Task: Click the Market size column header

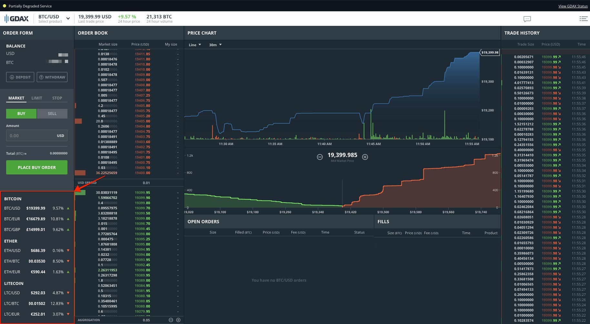Action: click(x=108, y=44)
